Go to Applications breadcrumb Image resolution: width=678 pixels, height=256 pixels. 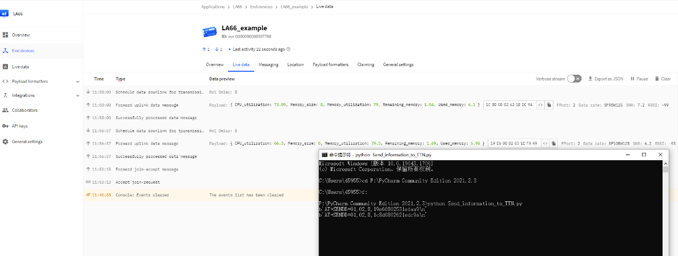[212, 7]
